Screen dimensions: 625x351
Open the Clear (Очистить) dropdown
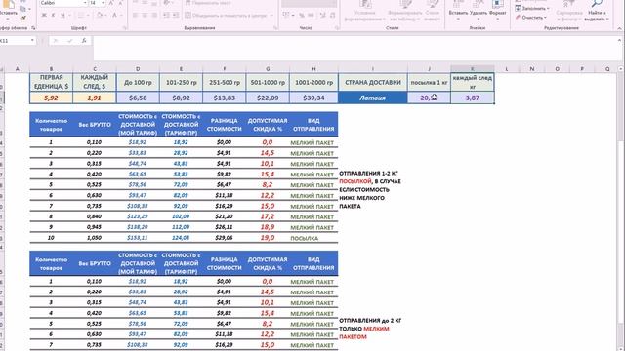click(531, 18)
